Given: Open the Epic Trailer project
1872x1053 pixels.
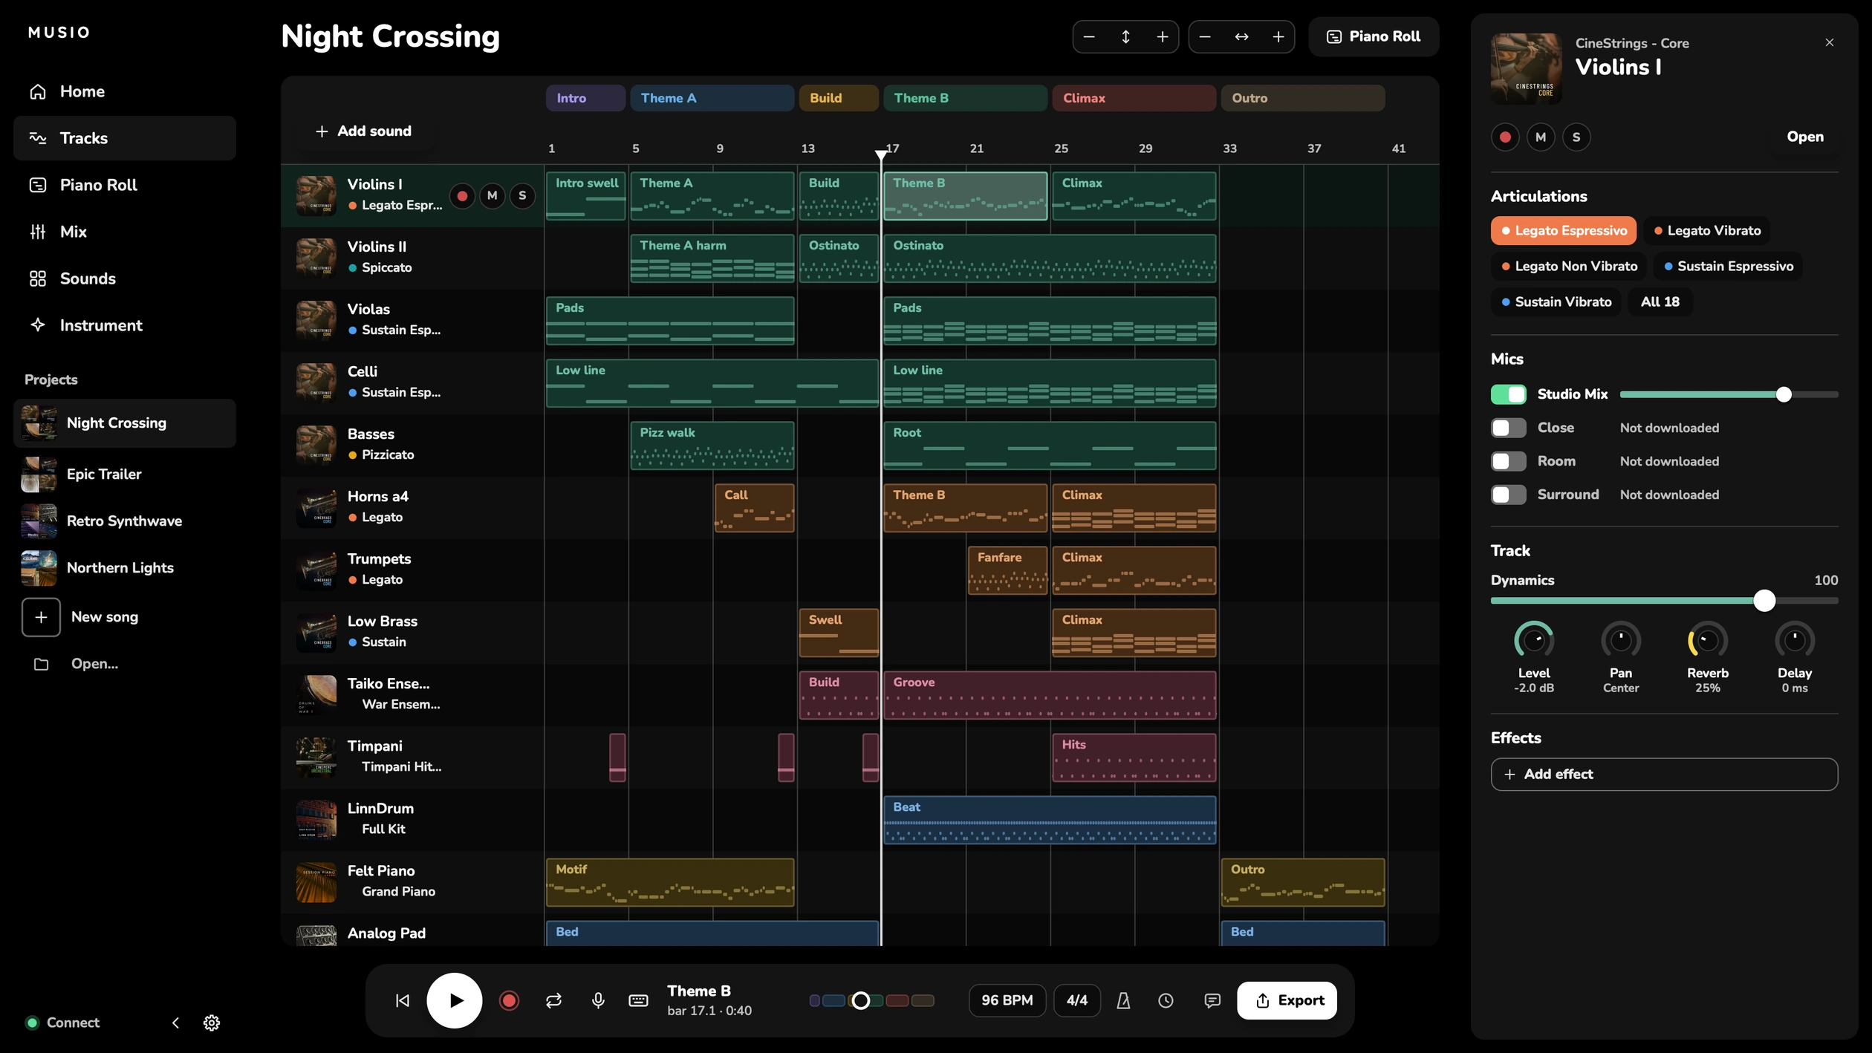Looking at the screenshot, I should point(125,474).
